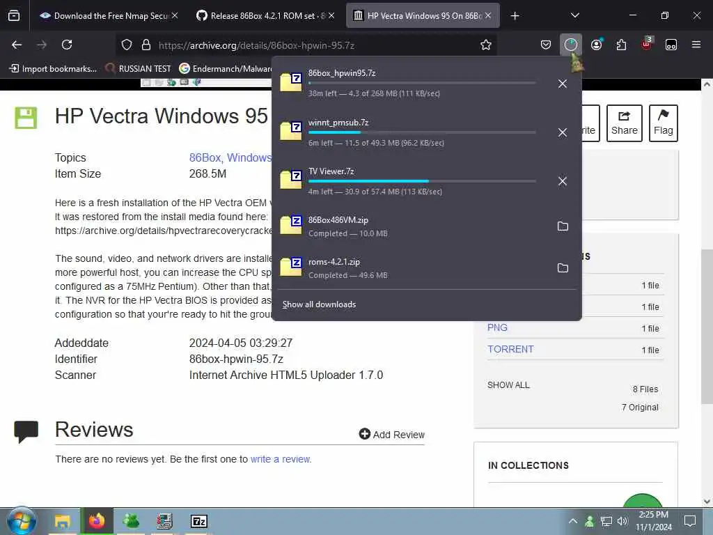
Task: Cancel the TV Viewer.7z download
Action: coord(563,182)
